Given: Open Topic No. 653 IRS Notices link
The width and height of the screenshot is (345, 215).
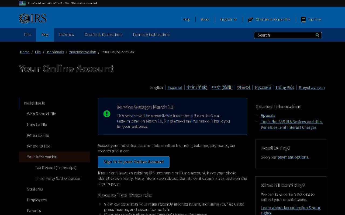Looking at the screenshot, I should click(292, 124).
